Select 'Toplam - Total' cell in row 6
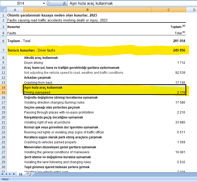The width and height of the screenshot is (197, 182). [19, 41]
